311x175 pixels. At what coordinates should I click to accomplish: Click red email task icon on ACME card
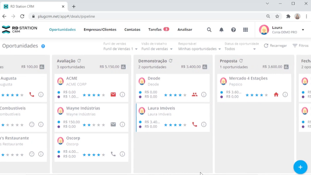(113, 94)
